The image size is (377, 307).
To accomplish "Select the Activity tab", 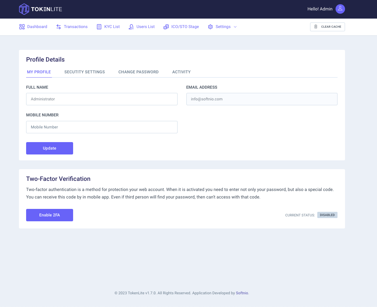I will [181, 72].
